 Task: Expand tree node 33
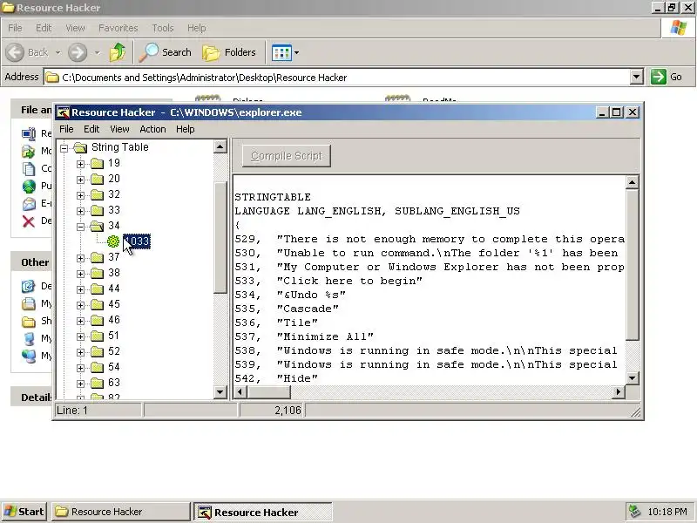pos(80,211)
